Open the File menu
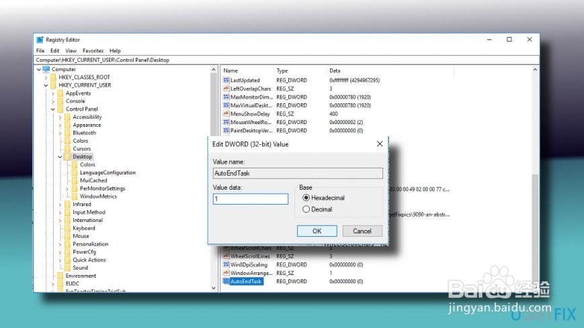The image size is (584, 328). coord(40,50)
